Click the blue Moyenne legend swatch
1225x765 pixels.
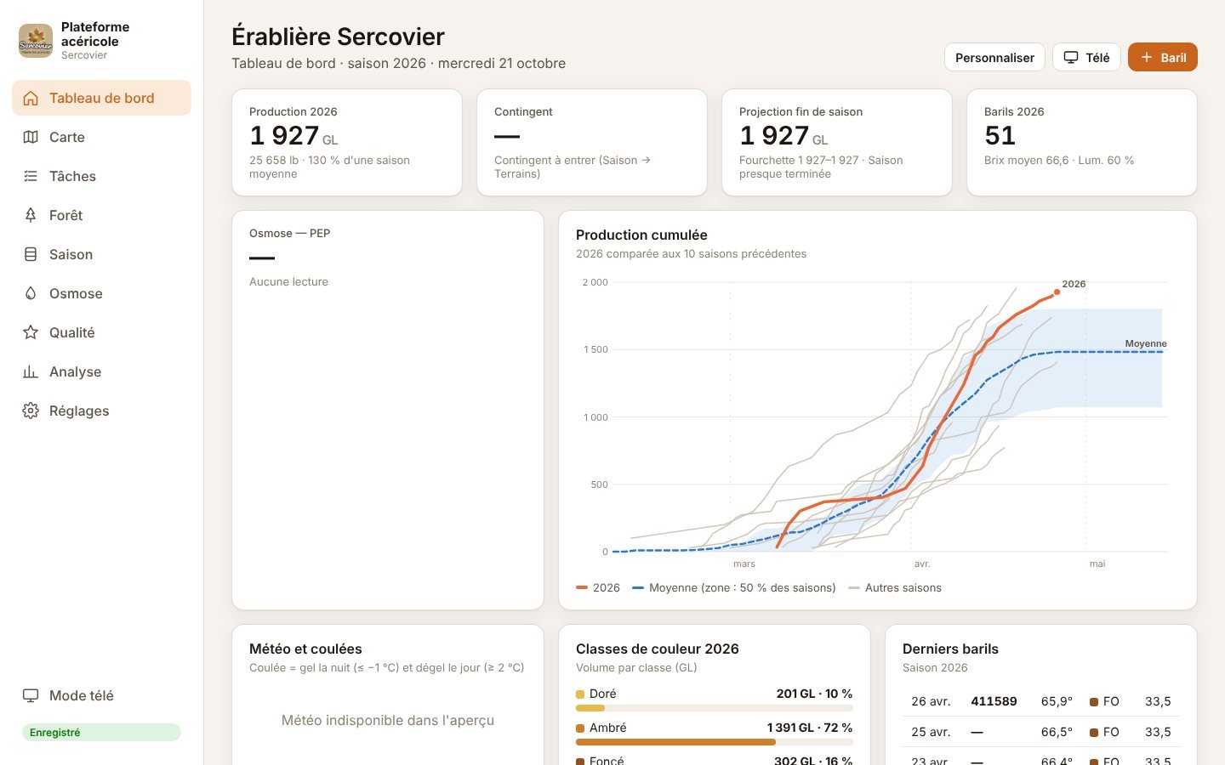(638, 587)
